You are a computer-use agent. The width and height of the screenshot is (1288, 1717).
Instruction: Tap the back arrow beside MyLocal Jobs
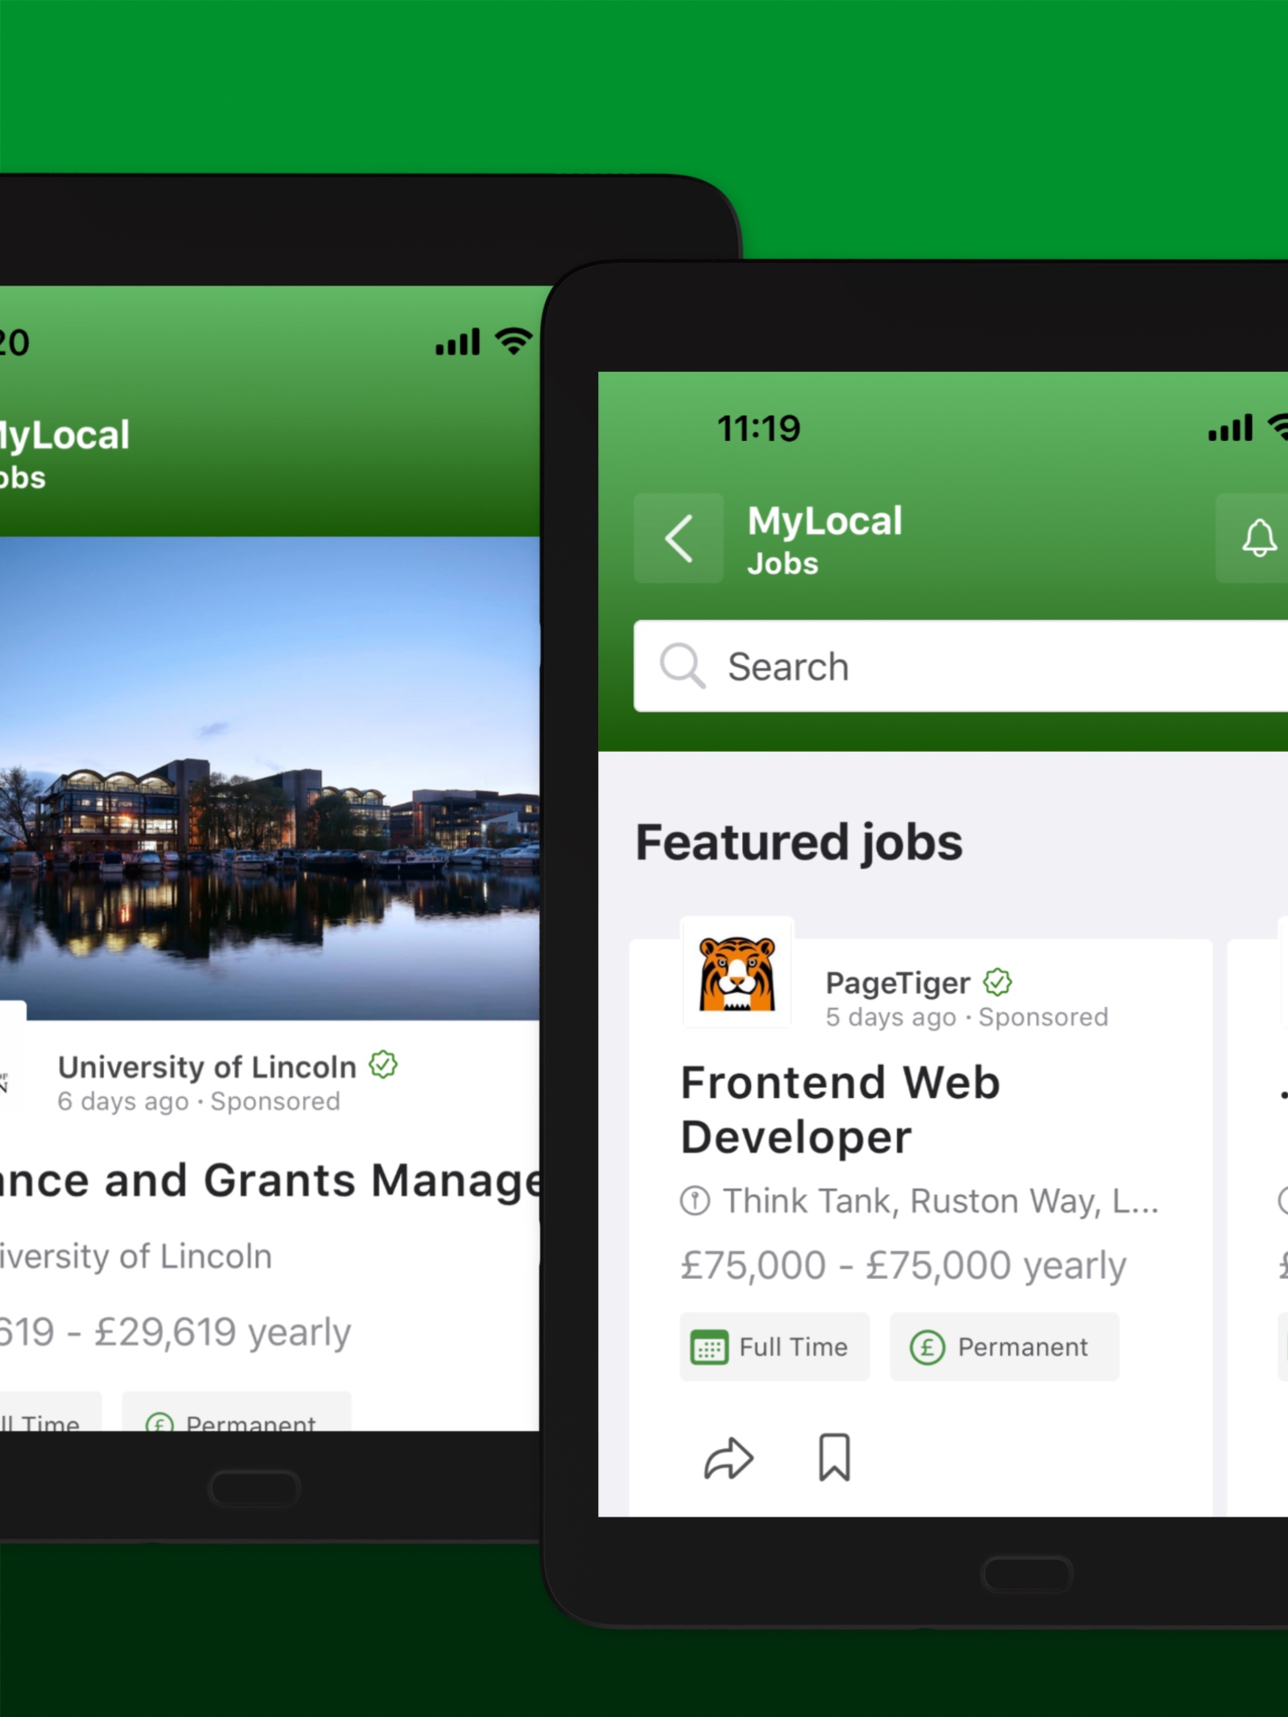(x=679, y=538)
